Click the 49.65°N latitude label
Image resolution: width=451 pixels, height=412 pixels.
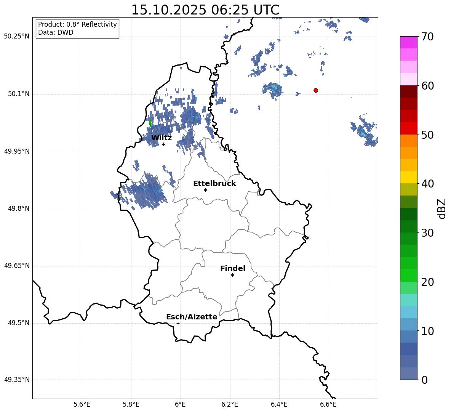click(17, 266)
